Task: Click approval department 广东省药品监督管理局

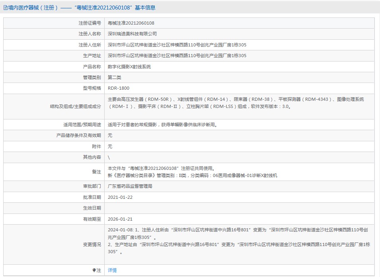Action: [x=130, y=186]
